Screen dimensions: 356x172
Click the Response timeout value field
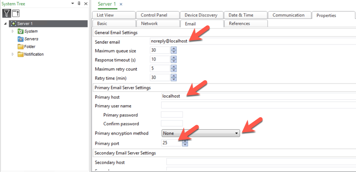coord(160,59)
